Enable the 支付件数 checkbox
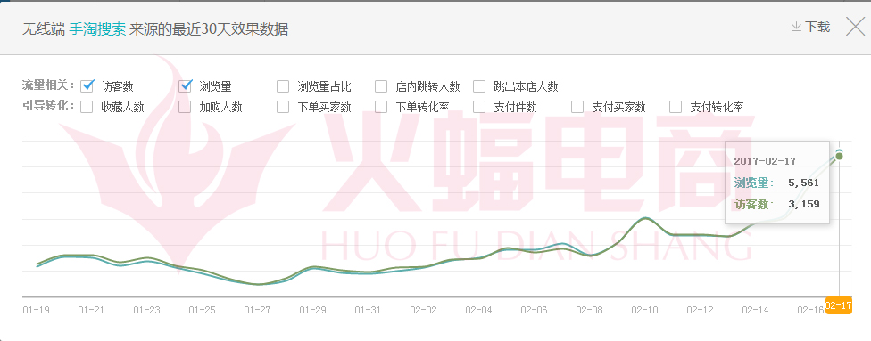Screen dimensions: 871x341 coord(479,107)
